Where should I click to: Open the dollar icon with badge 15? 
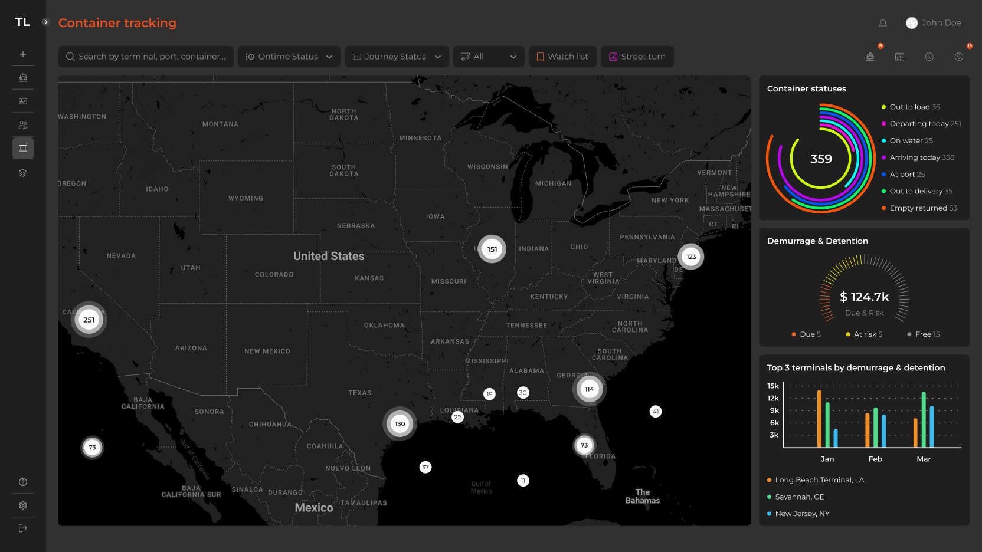(x=959, y=57)
